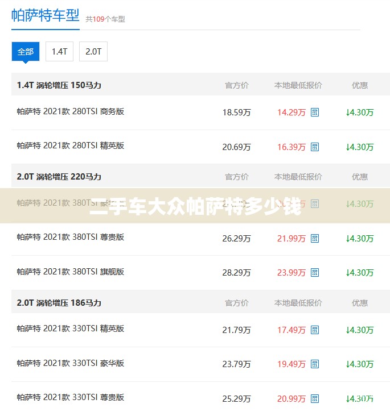The image size is (390, 412).
Task: Click the 23.99万 local price
Action: (x=292, y=272)
